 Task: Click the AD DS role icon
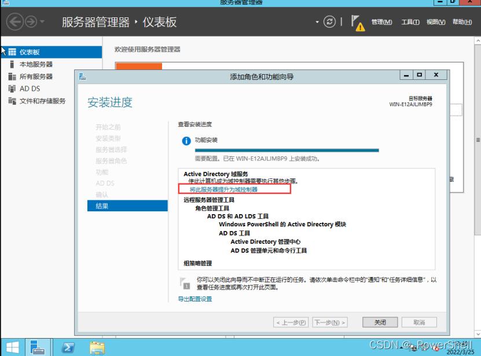click(x=12, y=89)
